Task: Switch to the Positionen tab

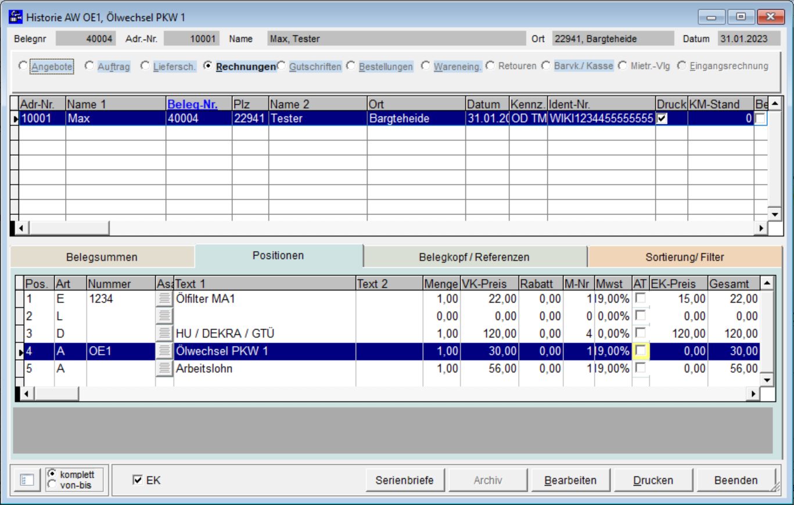Action: (x=278, y=256)
